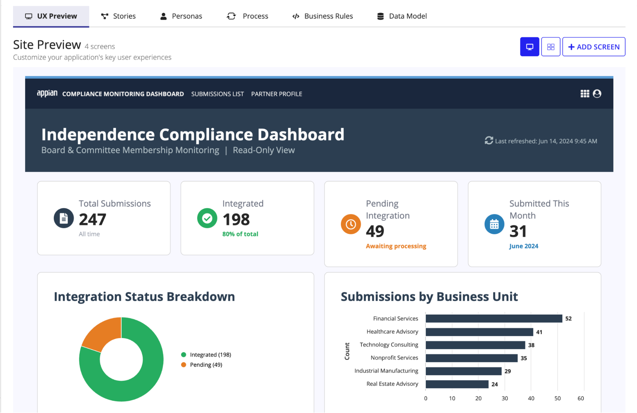The image size is (637, 413).
Task: Open the app launcher grid icon
Action: point(584,94)
